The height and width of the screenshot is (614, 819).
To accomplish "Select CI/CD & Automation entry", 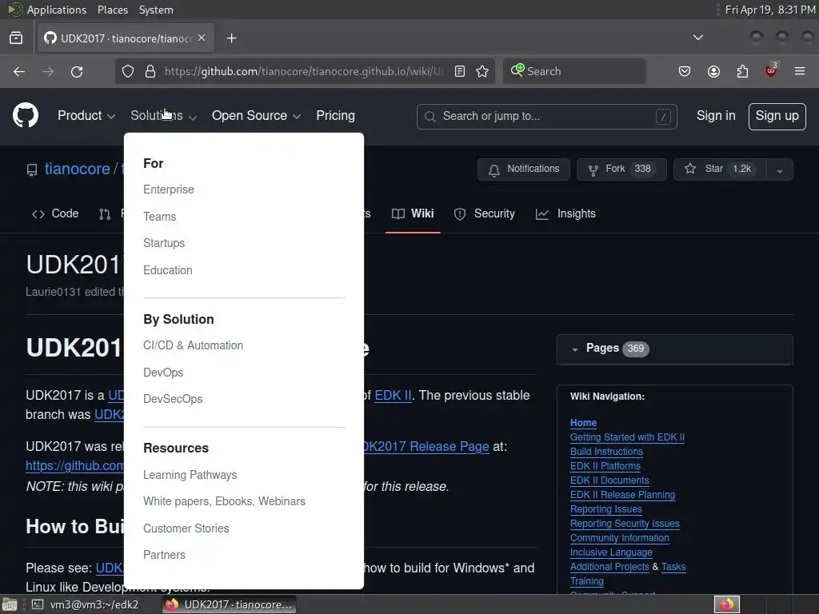I will tap(194, 345).
